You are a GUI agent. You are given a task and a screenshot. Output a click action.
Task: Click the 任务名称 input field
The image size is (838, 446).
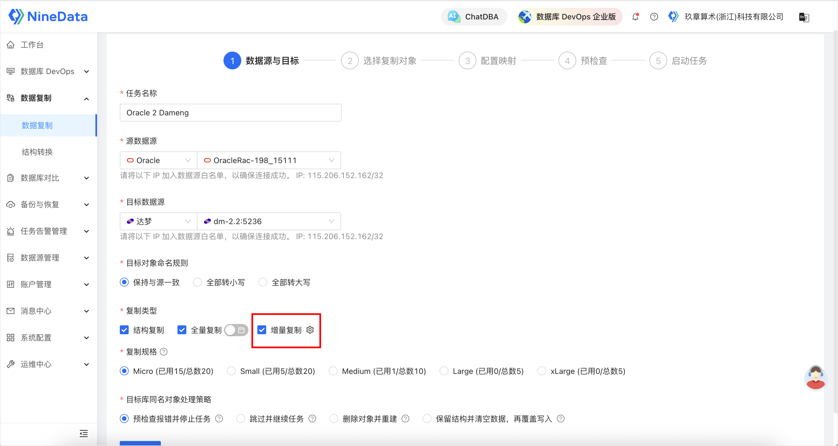230,113
